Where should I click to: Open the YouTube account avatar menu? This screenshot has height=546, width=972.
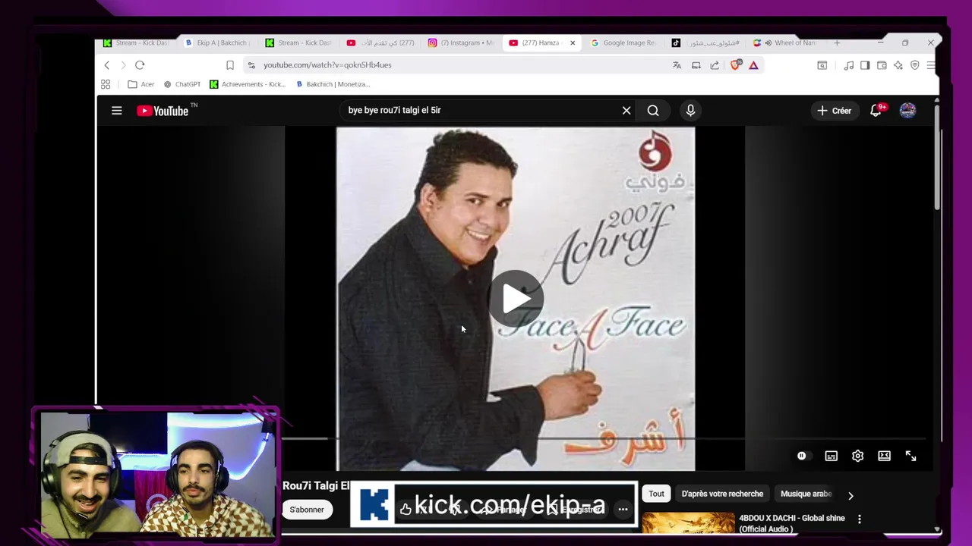point(907,111)
